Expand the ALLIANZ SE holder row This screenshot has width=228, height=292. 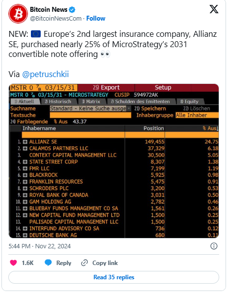25,142
